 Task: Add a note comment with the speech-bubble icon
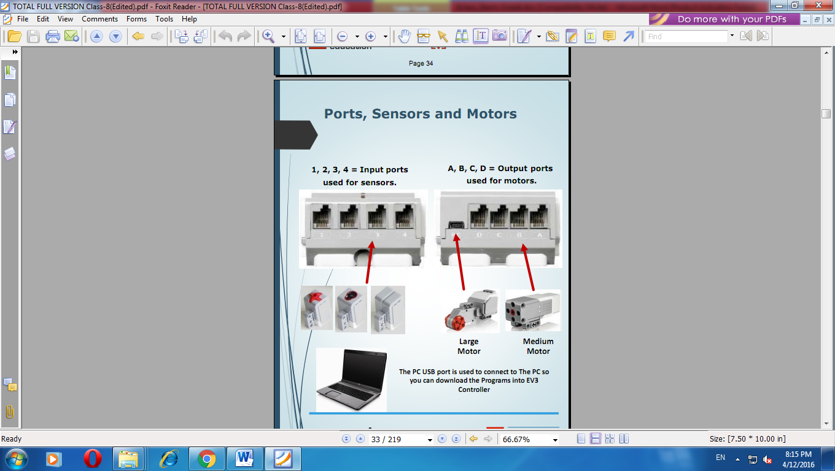point(609,36)
